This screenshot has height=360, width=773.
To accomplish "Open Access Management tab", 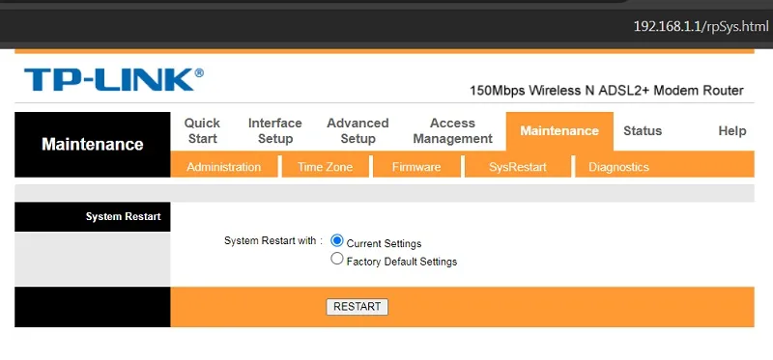I will click(452, 131).
